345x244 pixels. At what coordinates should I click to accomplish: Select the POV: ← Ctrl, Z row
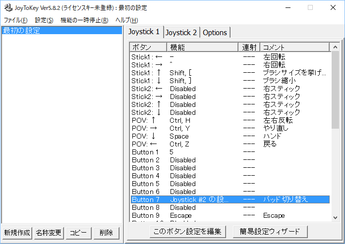pos(230,144)
